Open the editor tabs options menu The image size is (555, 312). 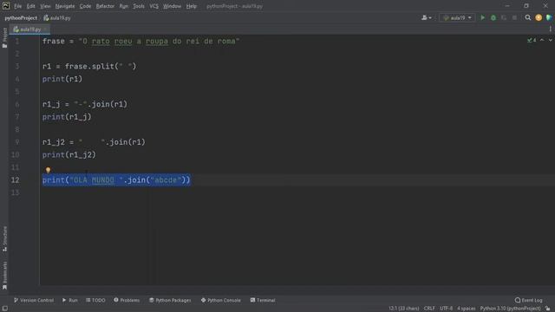pos(551,29)
